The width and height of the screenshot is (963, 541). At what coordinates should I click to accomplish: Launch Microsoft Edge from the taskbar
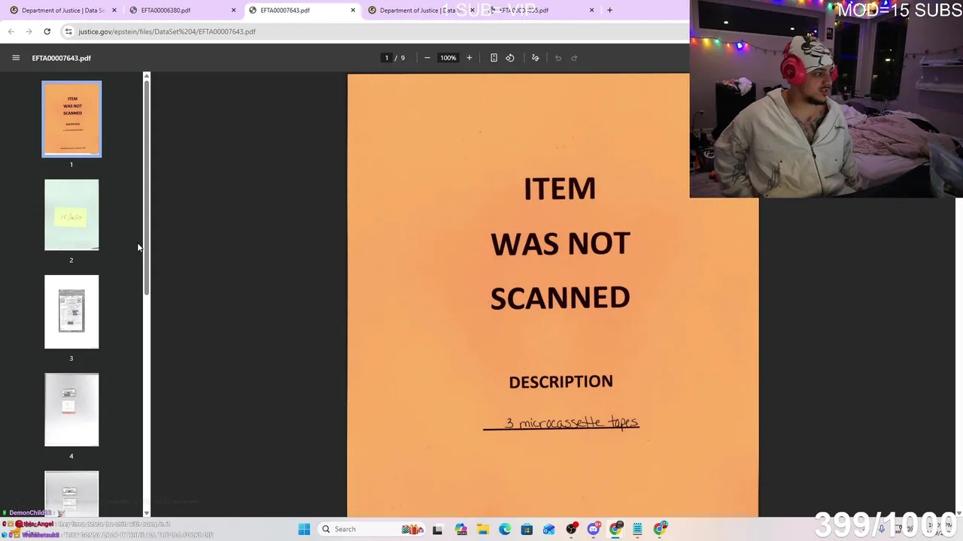505,529
